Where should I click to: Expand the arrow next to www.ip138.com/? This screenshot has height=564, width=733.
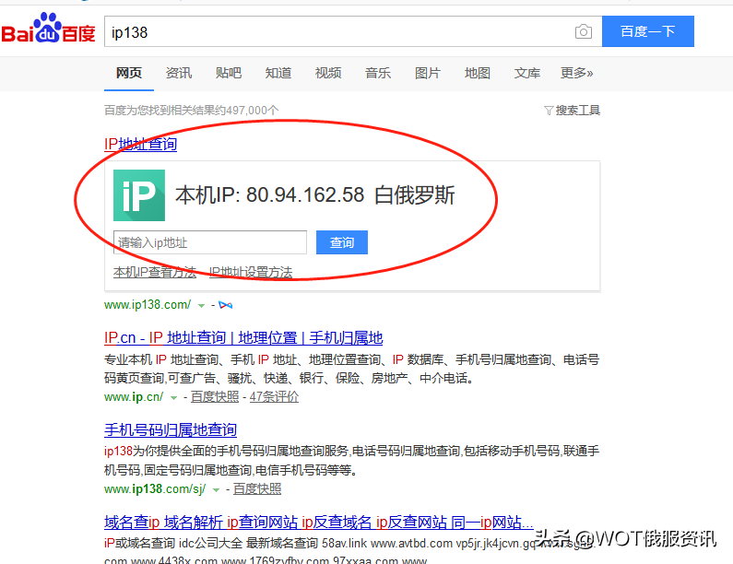pyautogui.click(x=202, y=305)
